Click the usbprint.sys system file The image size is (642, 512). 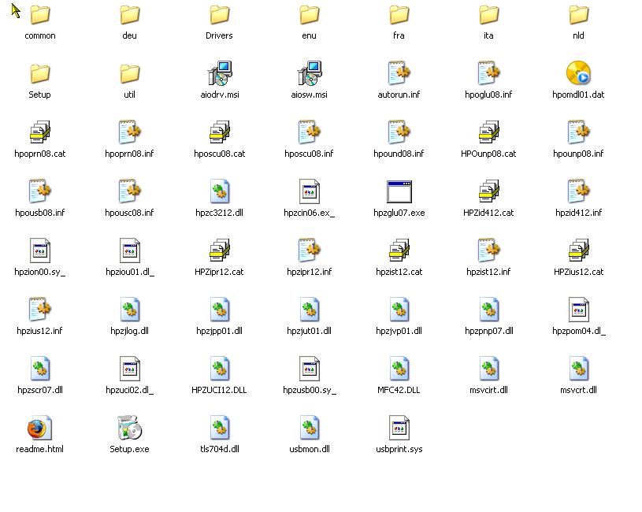pos(399,429)
